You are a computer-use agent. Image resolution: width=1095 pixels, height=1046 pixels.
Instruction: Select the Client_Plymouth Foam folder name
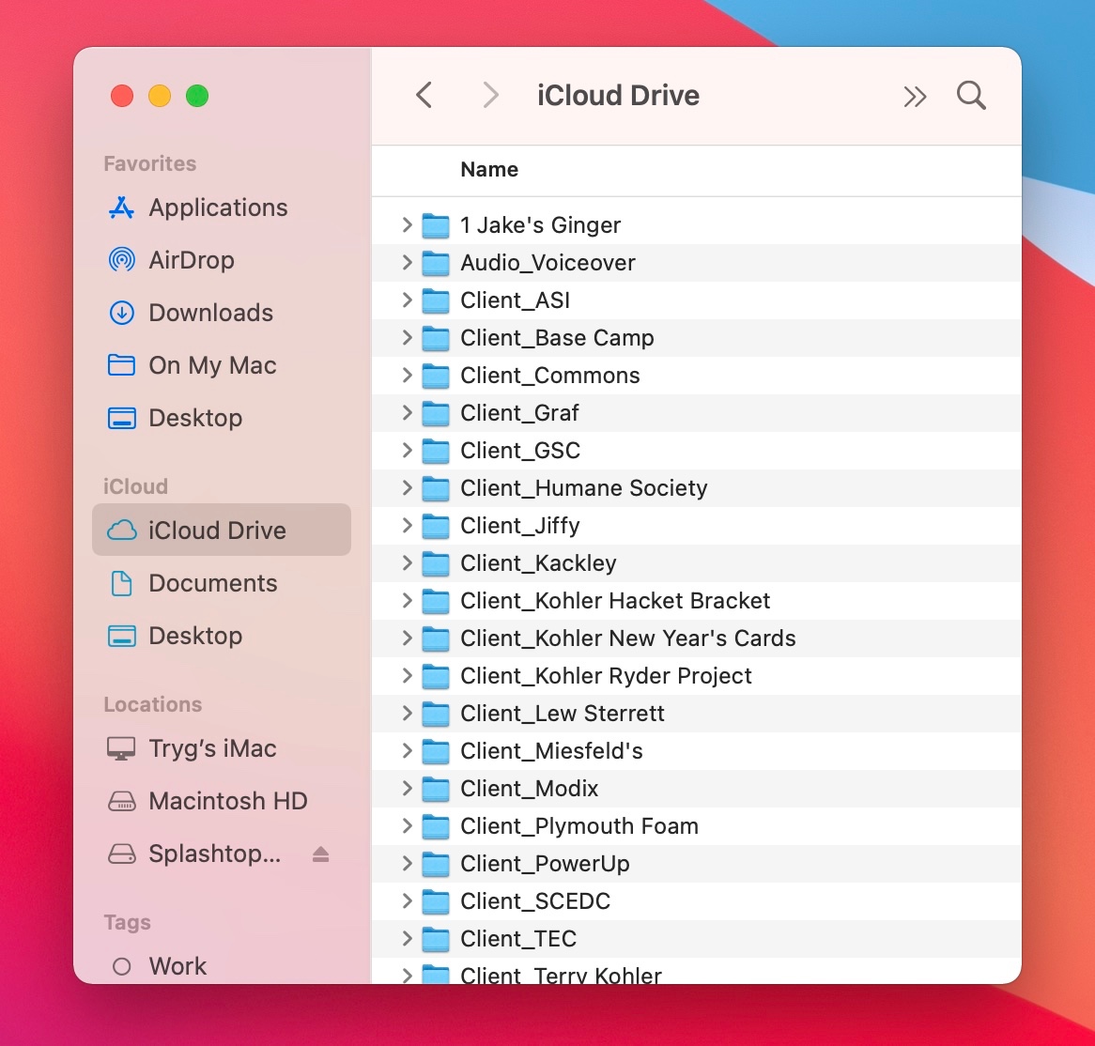click(578, 826)
